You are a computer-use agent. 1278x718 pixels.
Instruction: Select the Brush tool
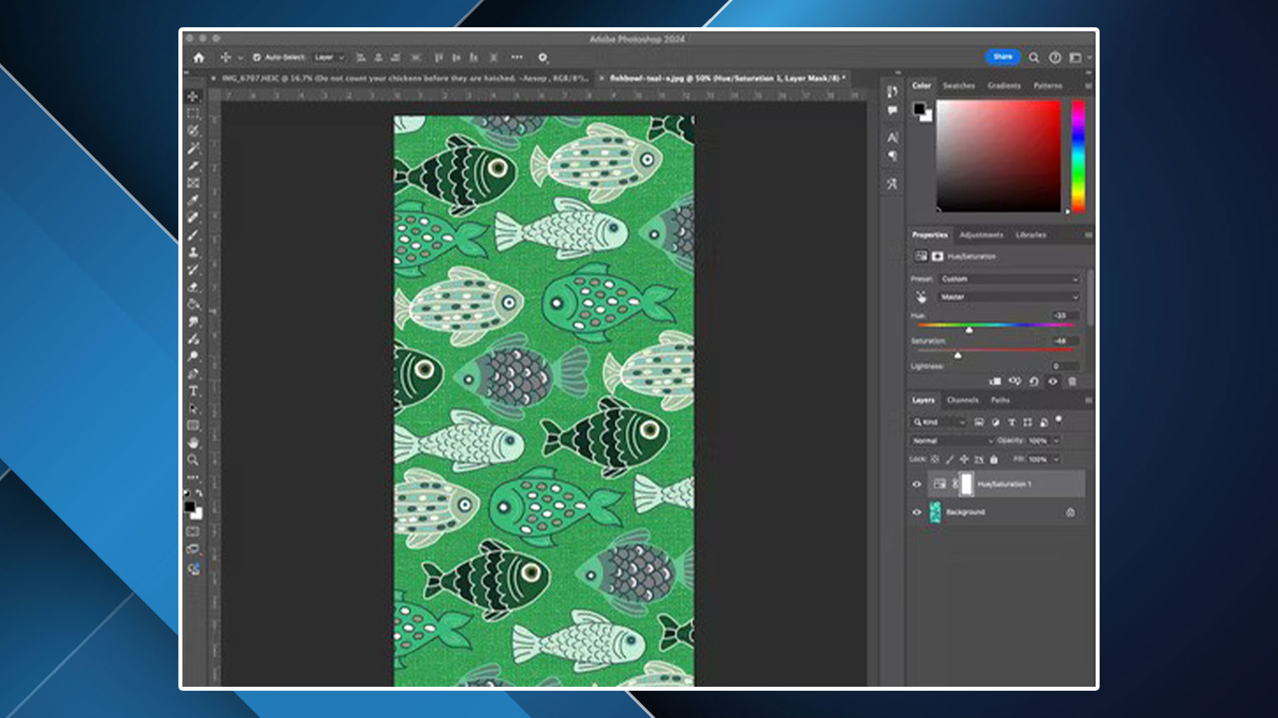(x=193, y=235)
